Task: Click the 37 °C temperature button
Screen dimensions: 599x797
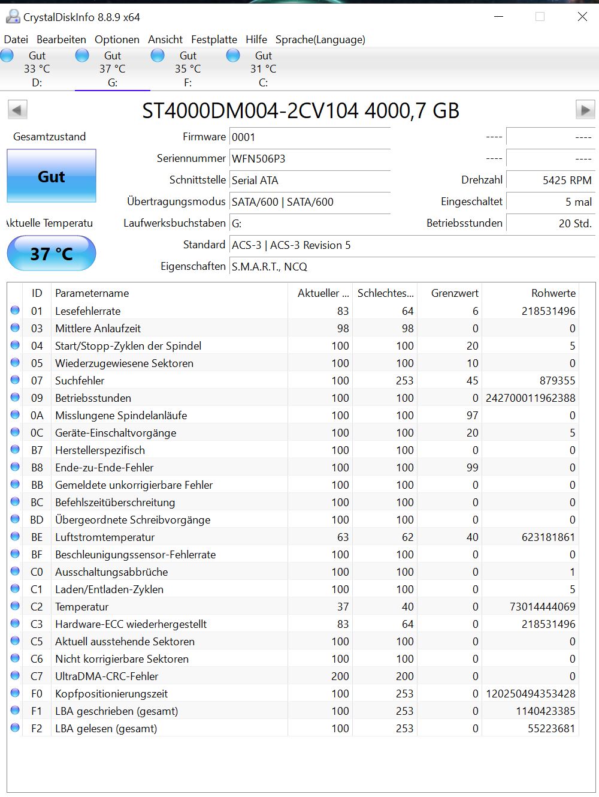Action: (52, 254)
